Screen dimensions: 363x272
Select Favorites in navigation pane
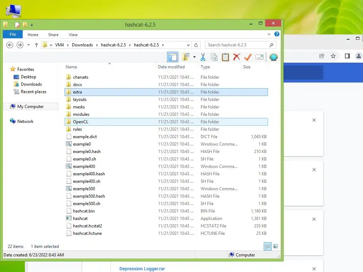tap(26, 69)
